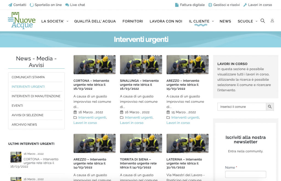Open the Contatti link
This screenshot has height=181, width=281.
point(20,5)
